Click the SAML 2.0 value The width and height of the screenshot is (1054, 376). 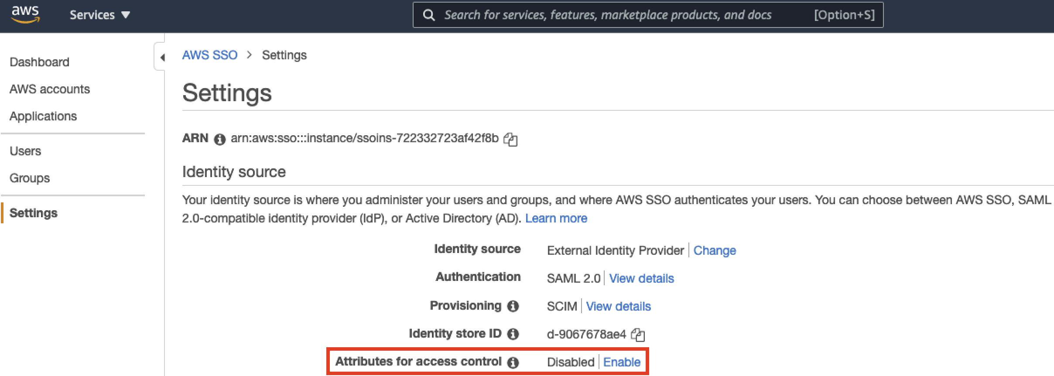(x=574, y=278)
